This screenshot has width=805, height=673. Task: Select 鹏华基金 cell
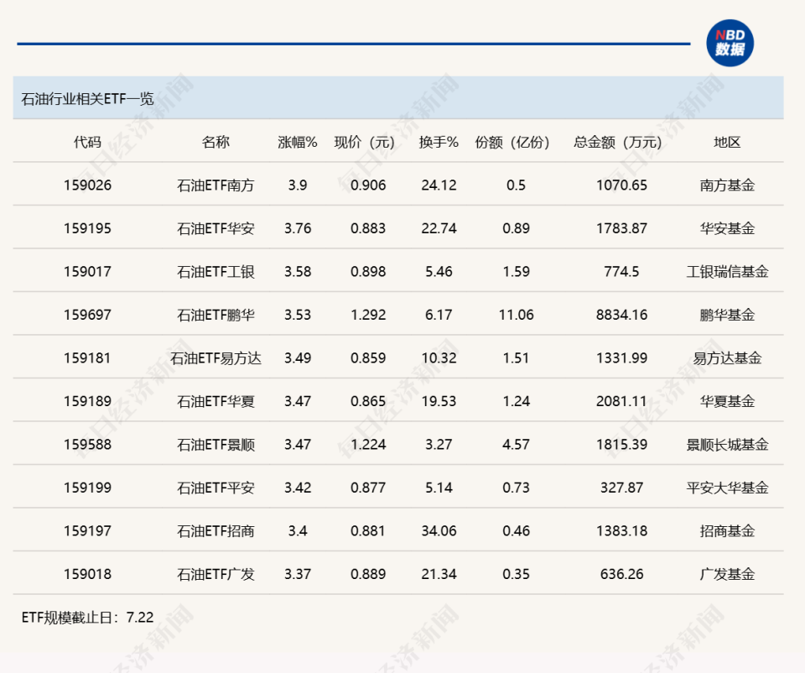[727, 315]
